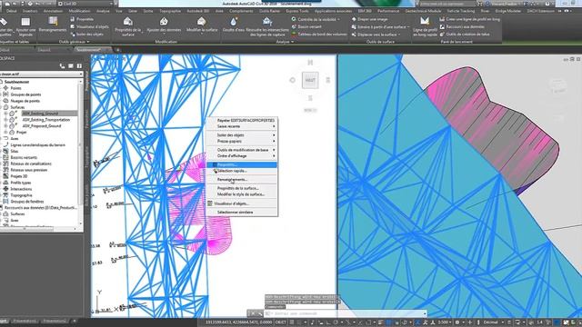Click Draper une image tool
The height and width of the screenshot is (327, 582).
click(x=369, y=19)
